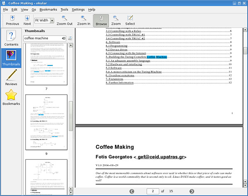The height and width of the screenshot is (196, 248).
Task: Activate the Zoom tool icon
Action: (116, 18)
